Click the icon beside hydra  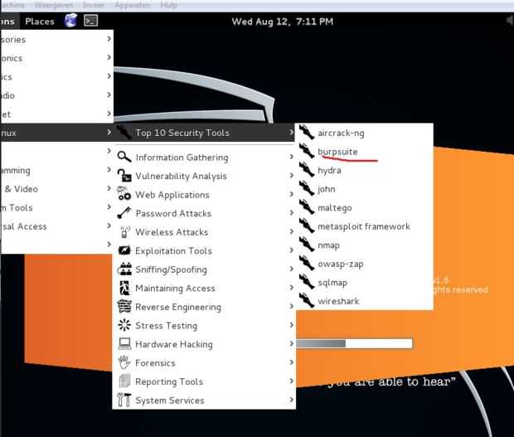pyautogui.click(x=307, y=169)
